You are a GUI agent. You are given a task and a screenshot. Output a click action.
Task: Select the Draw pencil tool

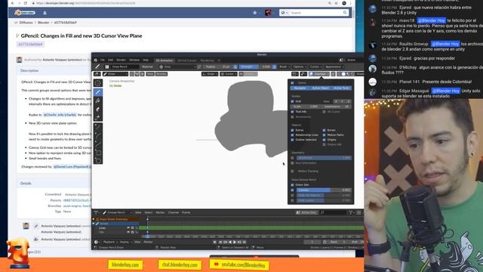98,92
